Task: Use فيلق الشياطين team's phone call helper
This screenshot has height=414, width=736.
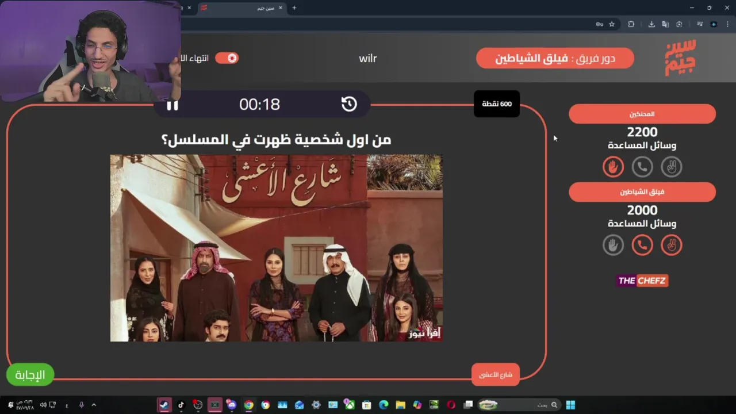Action: pyautogui.click(x=642, y=245)
